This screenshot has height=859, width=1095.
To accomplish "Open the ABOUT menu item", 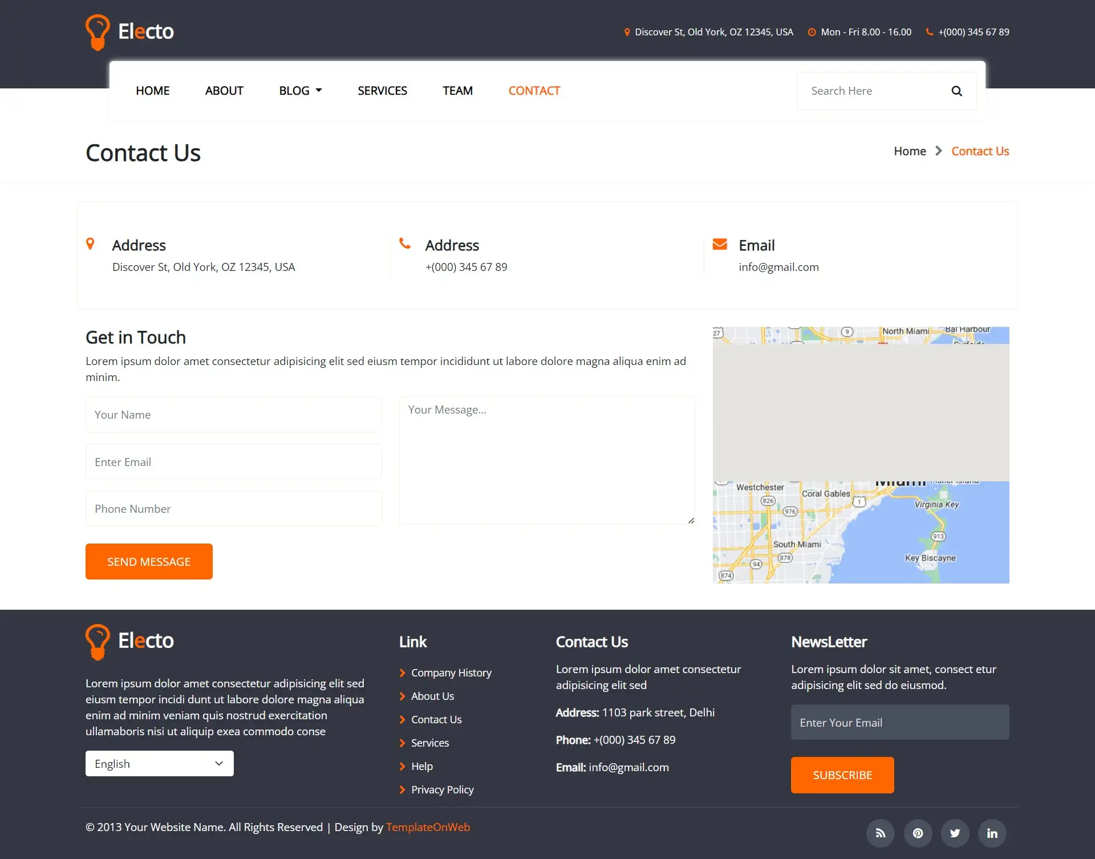I will pyautogui.click(x=224, y=91).
